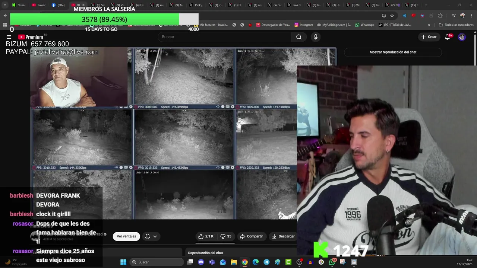Click the YouTube Buscar search field
Viewport: 477px width, 268px height.
pyautogui.click(x=224, y=37)
